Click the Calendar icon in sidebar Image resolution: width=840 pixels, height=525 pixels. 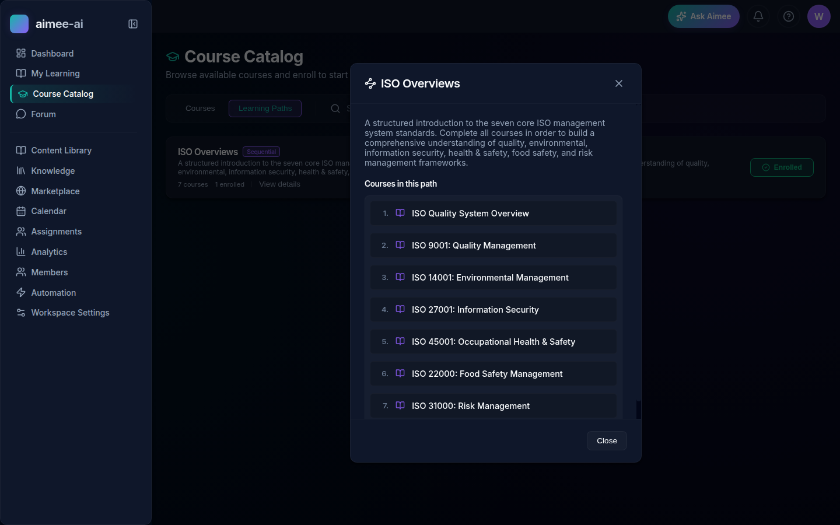coord(21,211)
